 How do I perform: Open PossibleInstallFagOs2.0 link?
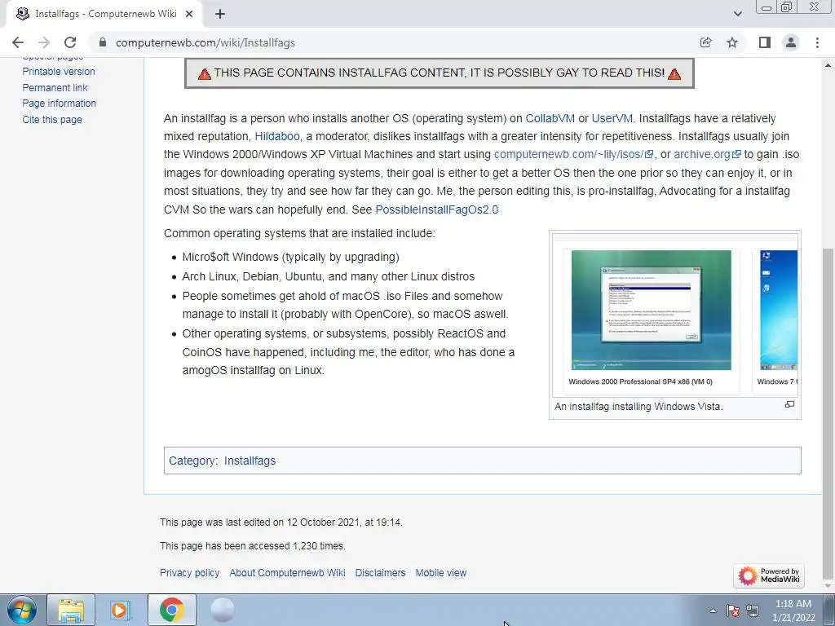[x=437, y=209]
